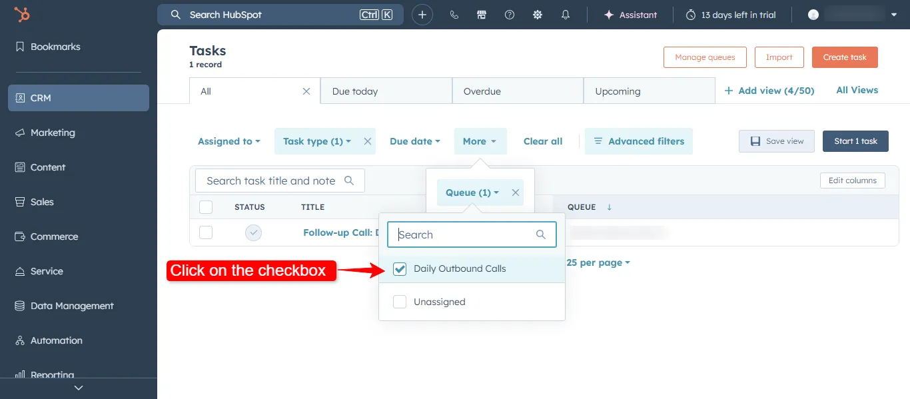
Task: Click Clear all filters
Action: pyautogui.click(x=543, y=141)
